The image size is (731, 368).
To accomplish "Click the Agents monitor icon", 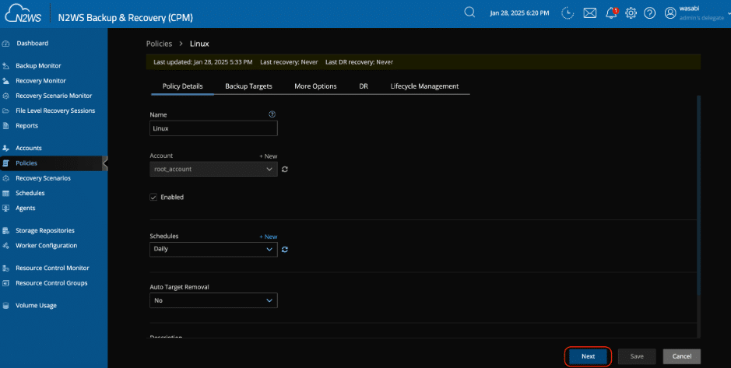I will [6, 208].
